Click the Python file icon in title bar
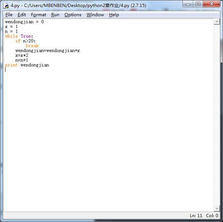 click(x=6, y=6)
